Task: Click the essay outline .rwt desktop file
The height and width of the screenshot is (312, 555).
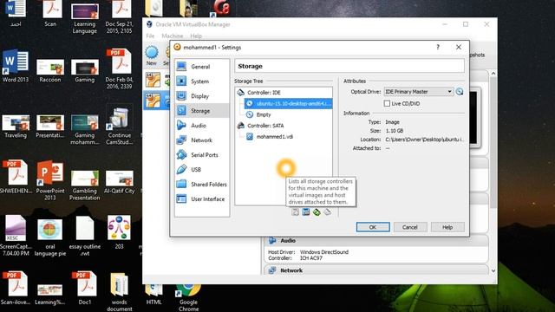Action: point(85,237)
